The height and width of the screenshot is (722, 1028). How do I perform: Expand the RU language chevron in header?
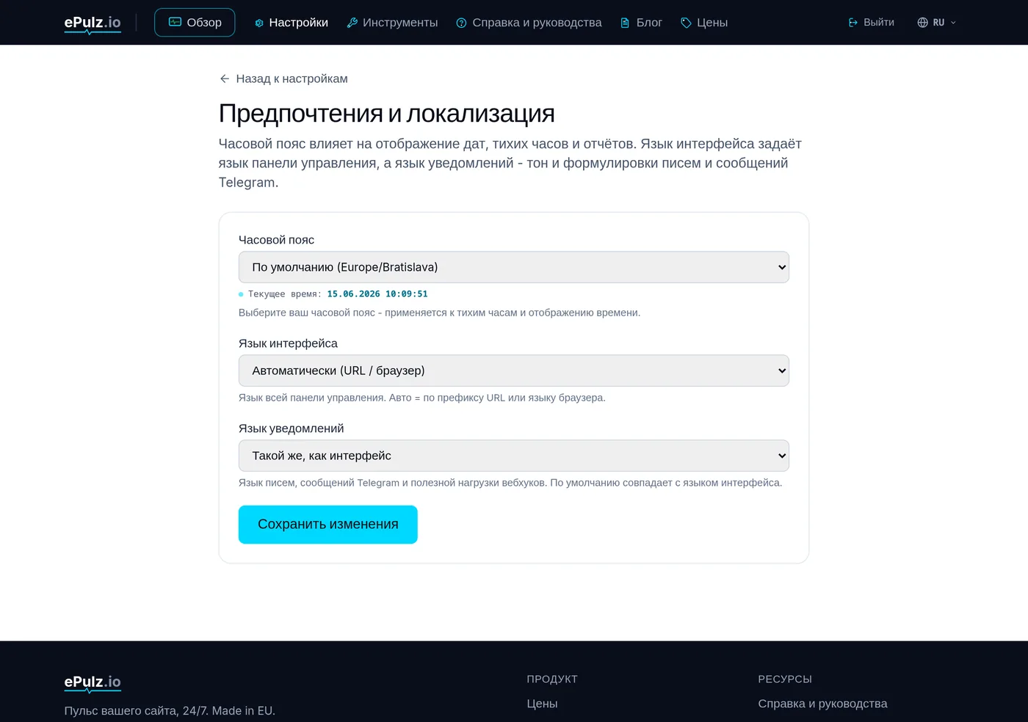coord(953,23)
